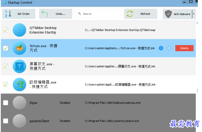This screenshot has width=202, height=132.
Task: Select the Slyoo entry name
Action: tap(33, 103)
